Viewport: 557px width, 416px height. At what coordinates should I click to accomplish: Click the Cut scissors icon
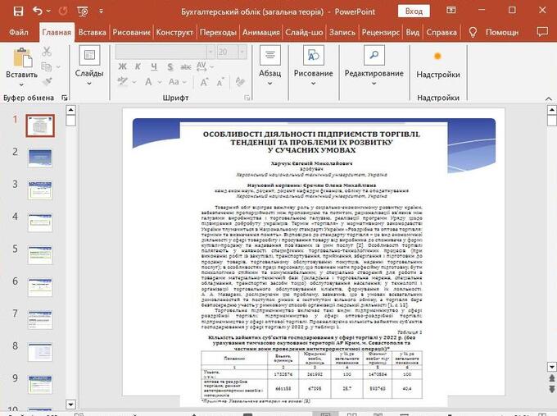(x=47, y=52)
